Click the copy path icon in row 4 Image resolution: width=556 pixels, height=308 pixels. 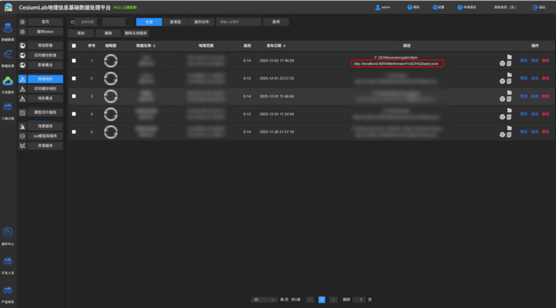point(509,117)
